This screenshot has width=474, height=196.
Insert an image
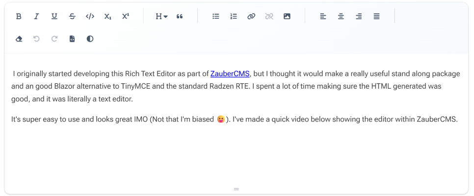[287, 16]
